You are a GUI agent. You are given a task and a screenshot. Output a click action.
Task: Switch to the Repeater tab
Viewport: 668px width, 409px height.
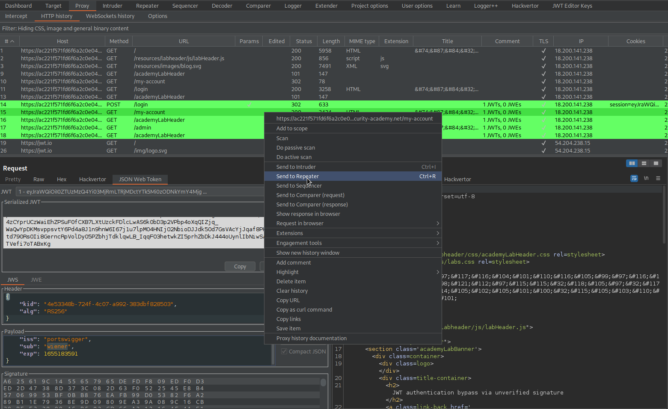[x=147, y=6]
